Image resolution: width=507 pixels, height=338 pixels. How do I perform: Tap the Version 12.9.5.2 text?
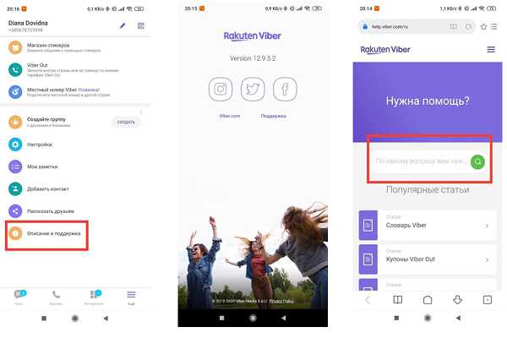point(253,58)
